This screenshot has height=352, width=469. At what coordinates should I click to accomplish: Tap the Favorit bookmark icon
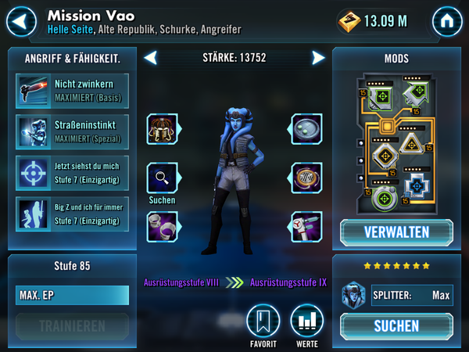click(x=263, y=321)
